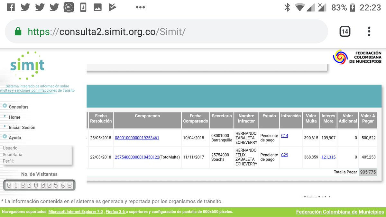386x217 pixels.
Task: Tap the Wi-Fi status icon
Action: click(300, 7)
